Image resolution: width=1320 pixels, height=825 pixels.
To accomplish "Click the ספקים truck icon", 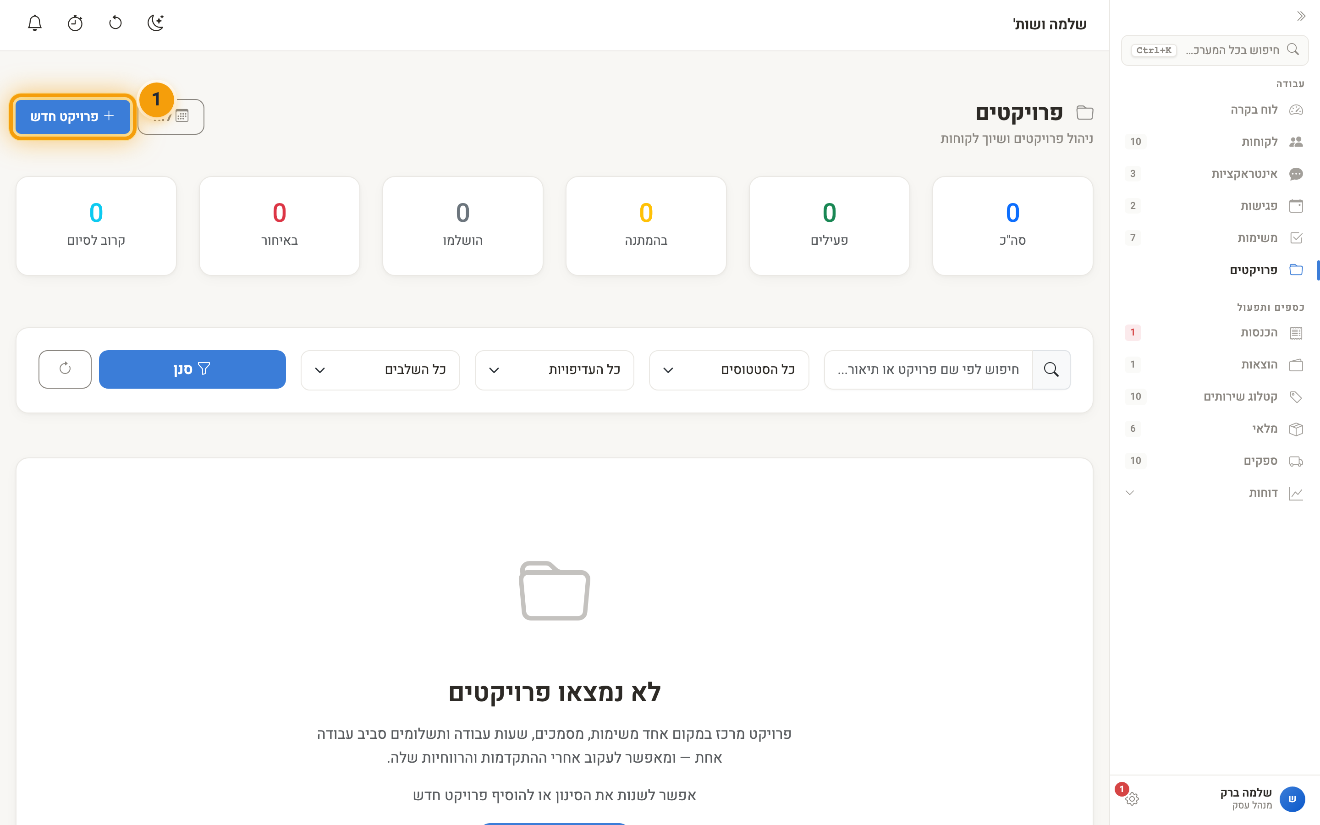I will [x=1296, y=461].
